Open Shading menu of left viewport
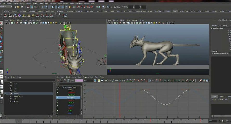 pos(12,20)
